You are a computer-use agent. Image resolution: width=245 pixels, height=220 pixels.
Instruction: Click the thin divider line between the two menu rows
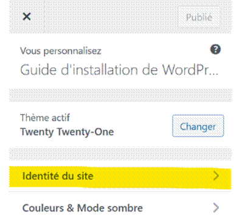120,191
